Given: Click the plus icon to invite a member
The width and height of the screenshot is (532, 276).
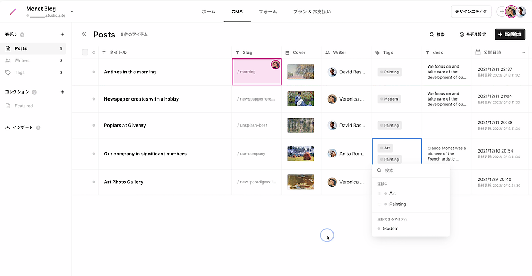Looking at the screenshot, I should [501, 12].
